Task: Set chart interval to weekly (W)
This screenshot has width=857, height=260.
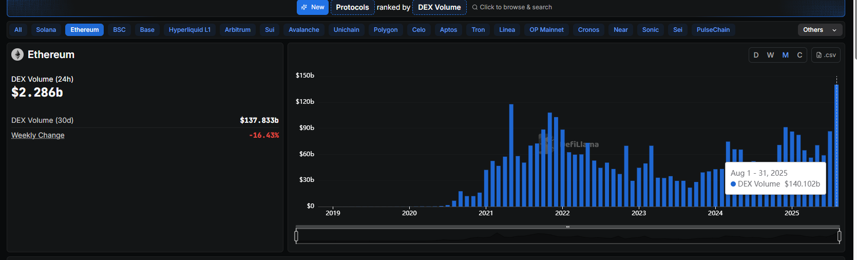Action: click(x=771, y=55)
